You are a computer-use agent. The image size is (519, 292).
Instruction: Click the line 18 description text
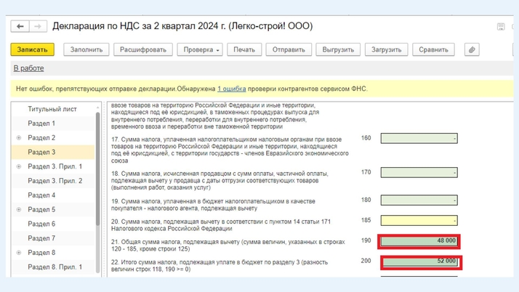pos(220,181)
